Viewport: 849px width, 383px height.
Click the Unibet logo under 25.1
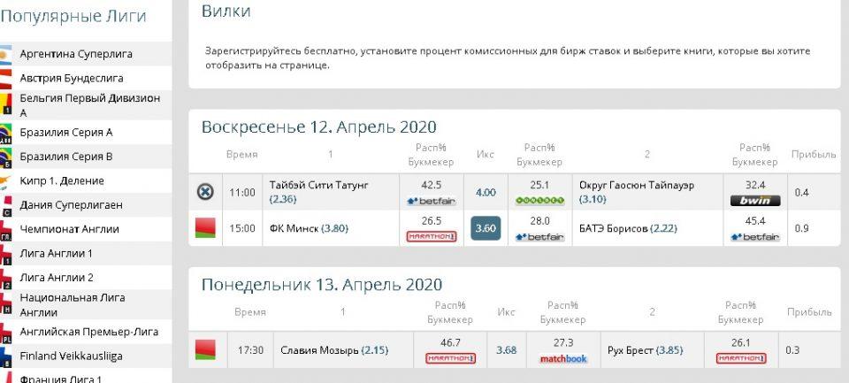[539, 201]
